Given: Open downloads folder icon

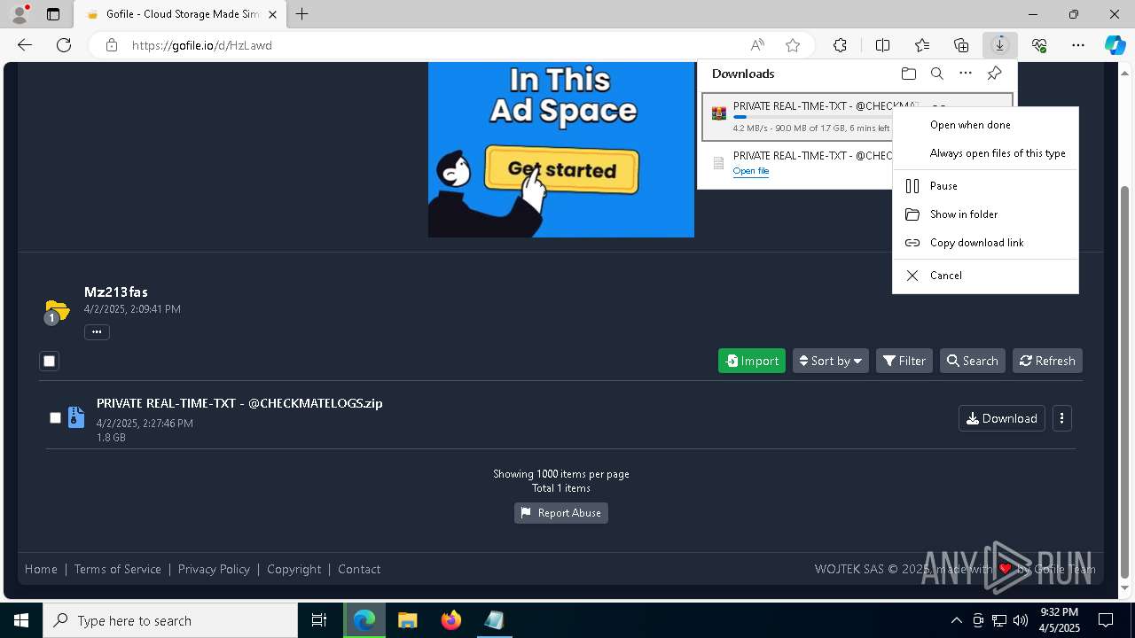Looking at the screenshot, I should [908, 74].
